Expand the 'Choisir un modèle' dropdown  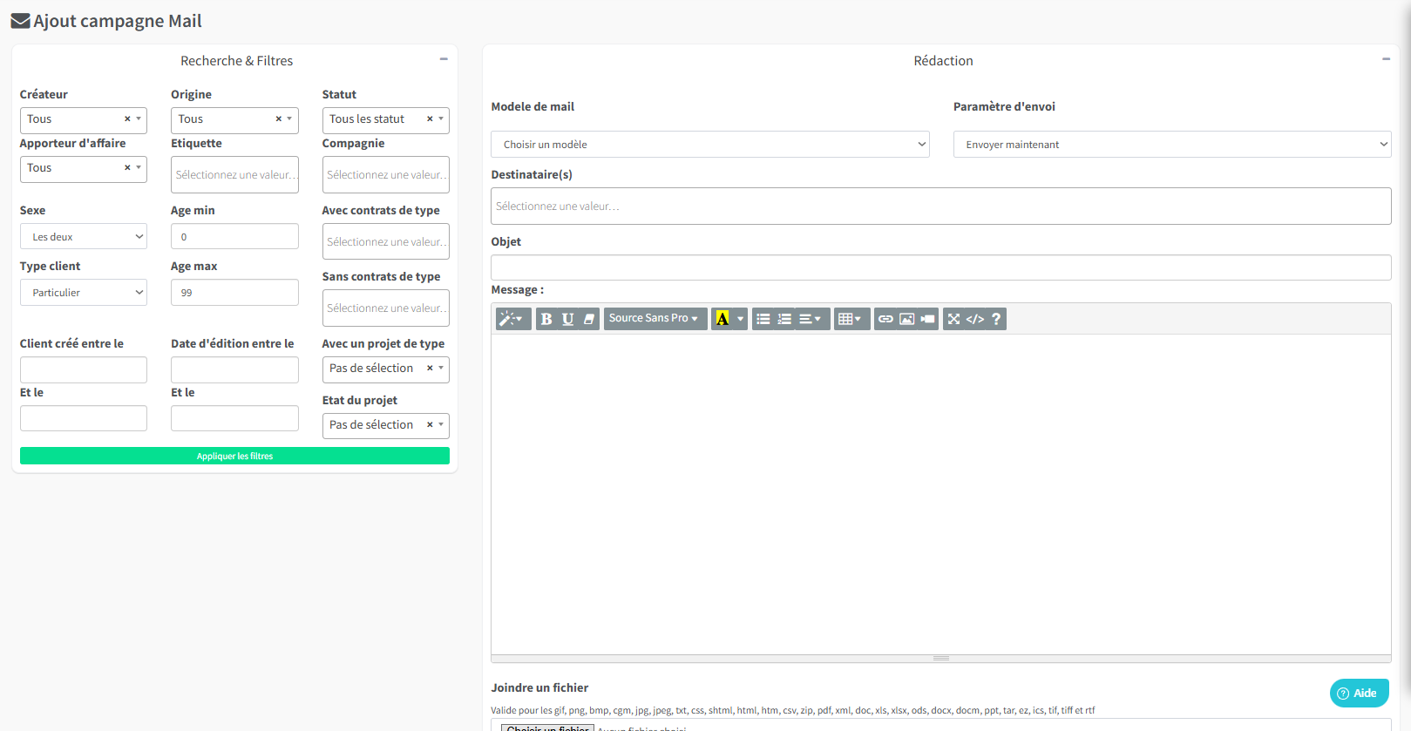tap(709, 145)
